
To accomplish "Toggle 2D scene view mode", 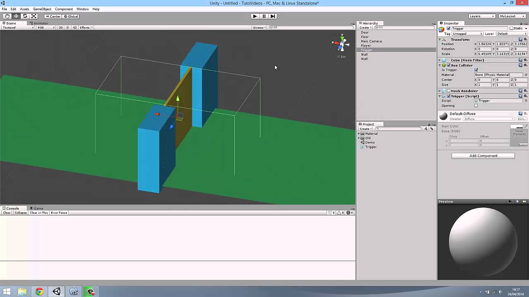I will [60, 28].
